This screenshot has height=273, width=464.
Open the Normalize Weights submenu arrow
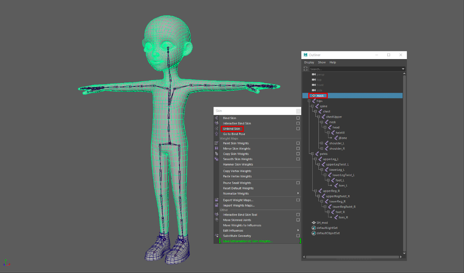pos(298,194)
